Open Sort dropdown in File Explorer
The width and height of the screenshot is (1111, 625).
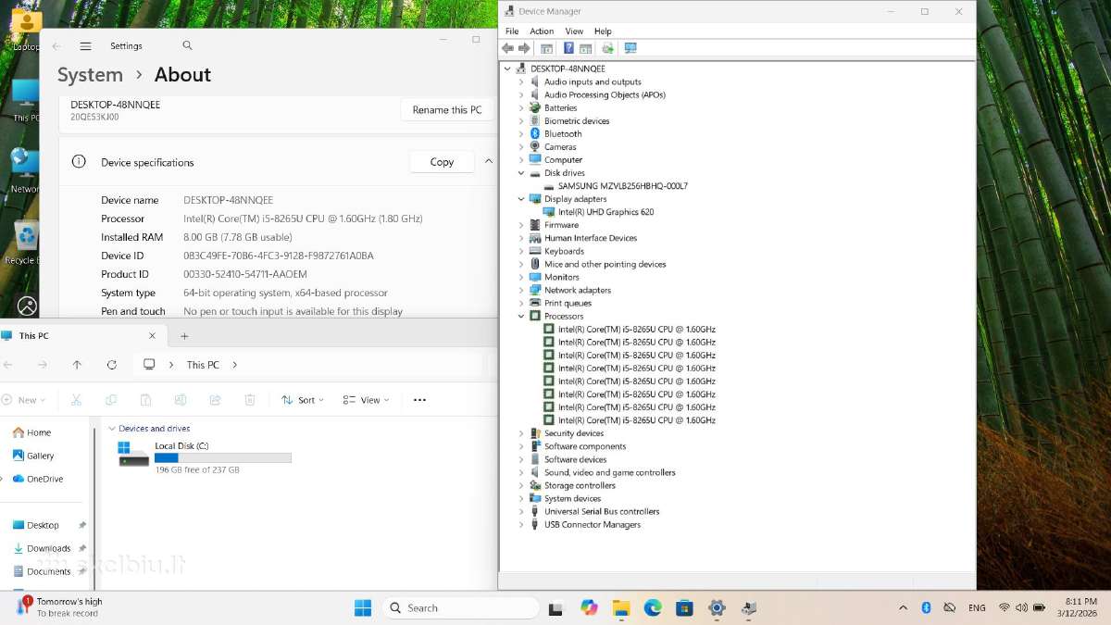pyautogui.click(x=303, y=400)
